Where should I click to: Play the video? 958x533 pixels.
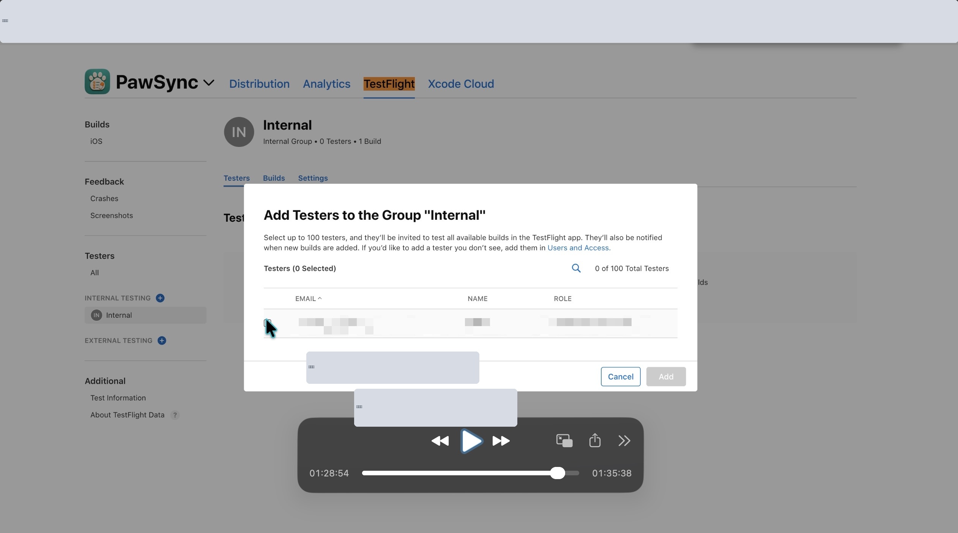pos(471,441)
